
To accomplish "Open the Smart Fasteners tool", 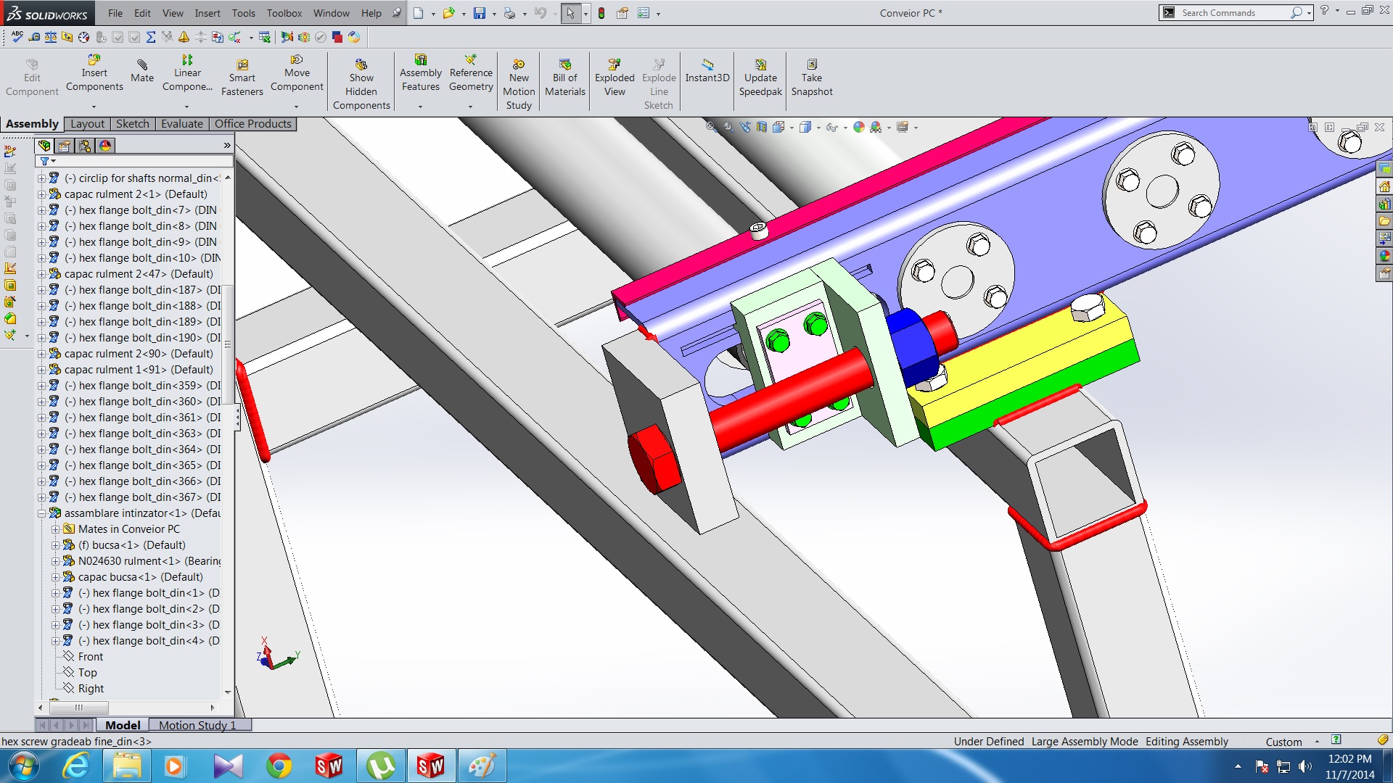I will click(x=242, y=65).
